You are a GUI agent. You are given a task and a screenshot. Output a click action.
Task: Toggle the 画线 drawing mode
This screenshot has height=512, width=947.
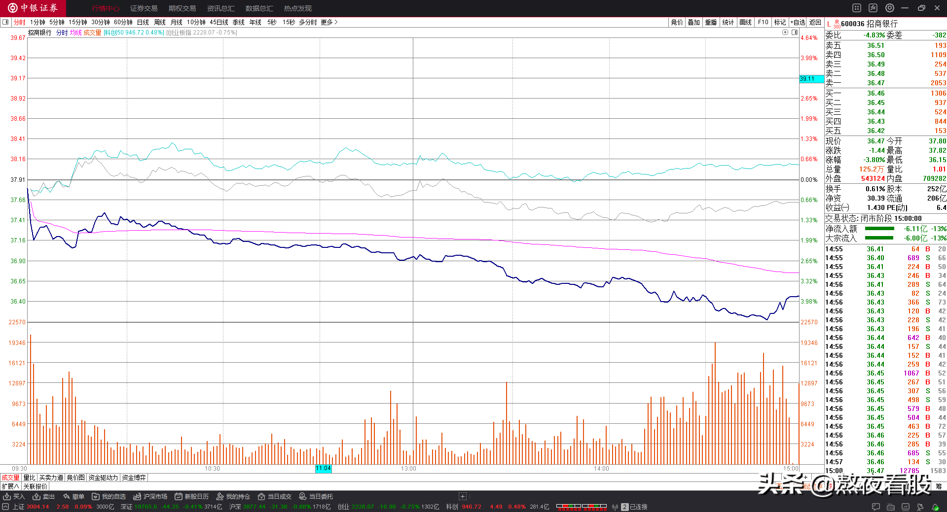coord(745,22)
